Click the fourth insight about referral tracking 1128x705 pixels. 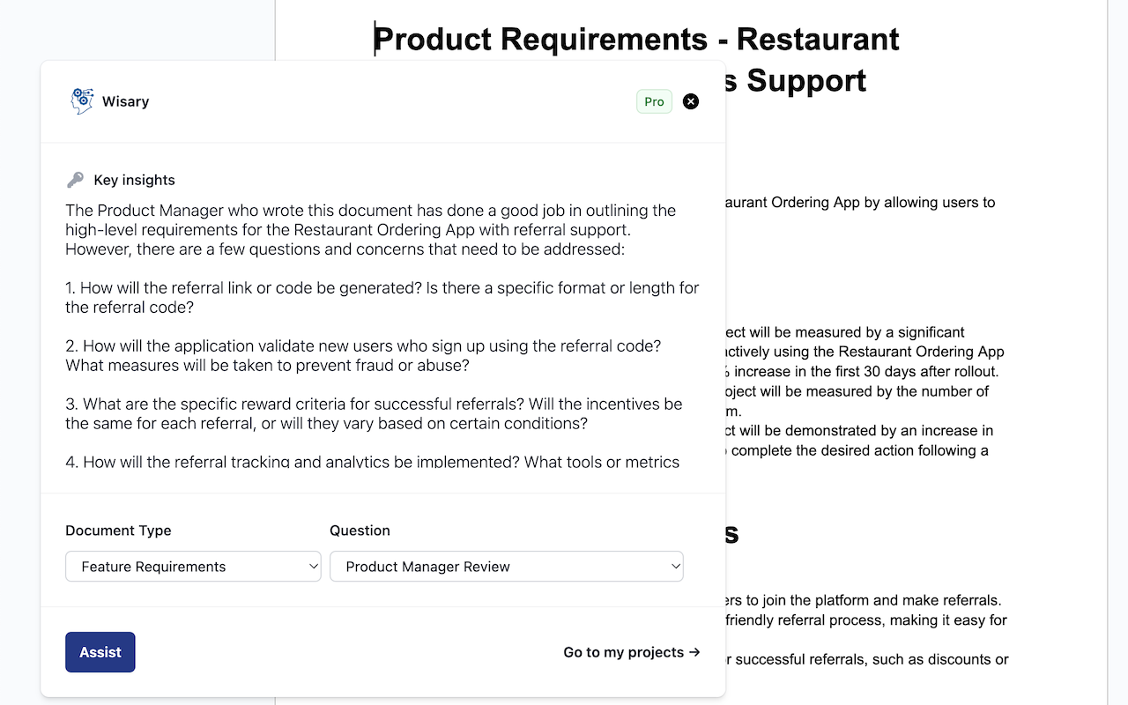[372, 462]
